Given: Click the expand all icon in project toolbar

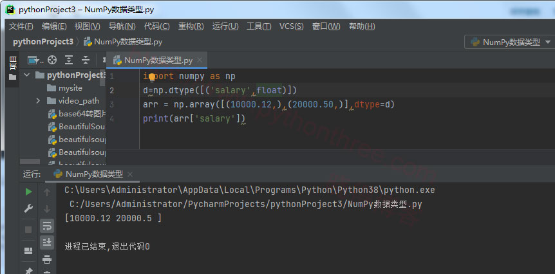Looking at the screenshot, I should click(69, 60).
